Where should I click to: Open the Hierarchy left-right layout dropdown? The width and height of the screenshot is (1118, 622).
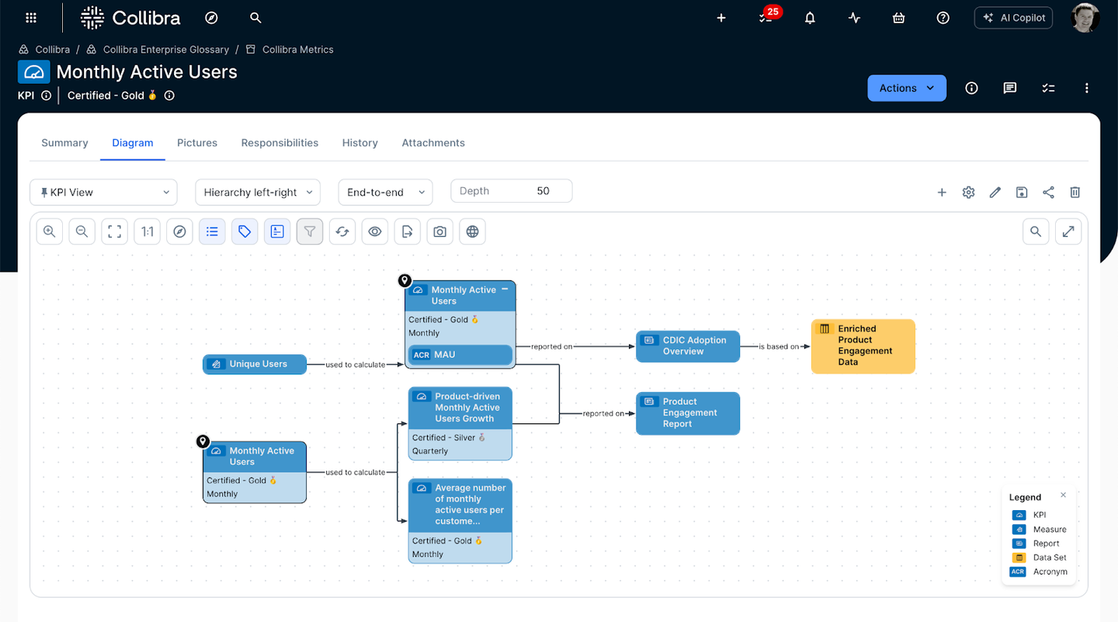[258, 192]
